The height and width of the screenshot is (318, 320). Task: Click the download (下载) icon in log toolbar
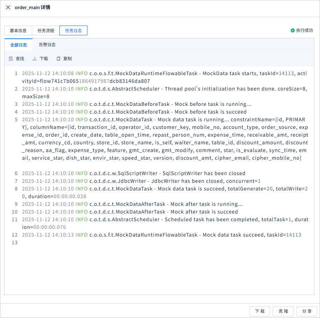click(35, 59)
